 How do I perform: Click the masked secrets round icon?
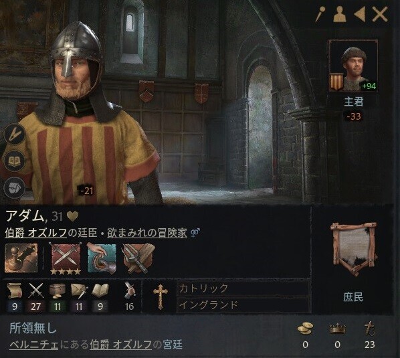tap(15, 188)
